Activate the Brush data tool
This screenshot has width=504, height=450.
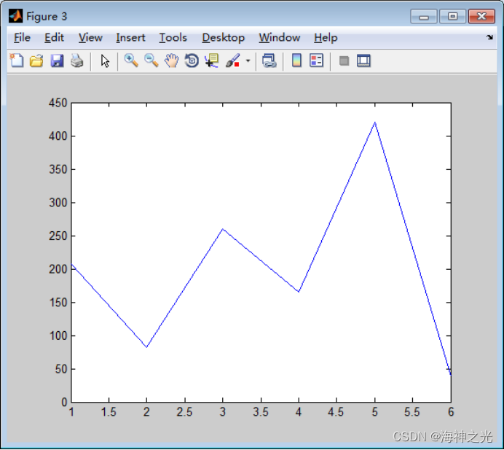click(233, 61)
